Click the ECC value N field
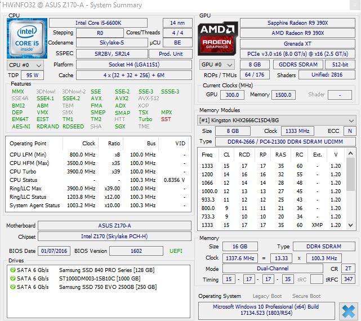This screenshot has height=321, width=361. click(350, 131)
